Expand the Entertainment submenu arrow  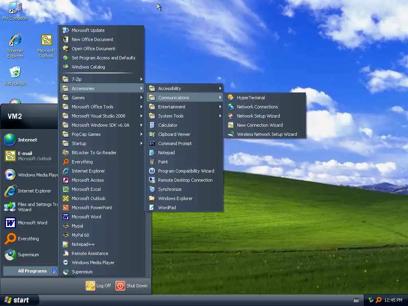point(220,107)
